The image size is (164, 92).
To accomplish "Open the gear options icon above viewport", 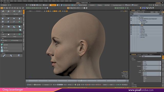I will pos(84,8).
